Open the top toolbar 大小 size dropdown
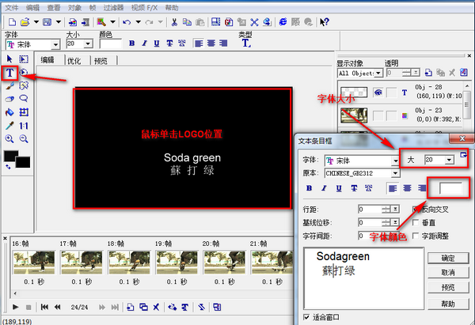 (x=88, y=43)
